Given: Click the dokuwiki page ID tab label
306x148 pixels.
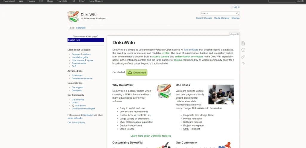Looking at the screenshot, I should point(234,34).
